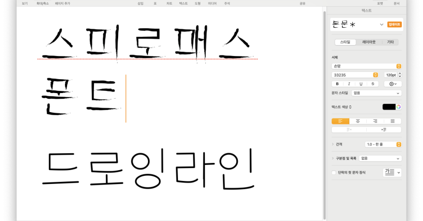
Task: Open the 문자 스타일 dropdown
Action: point(376,93)
